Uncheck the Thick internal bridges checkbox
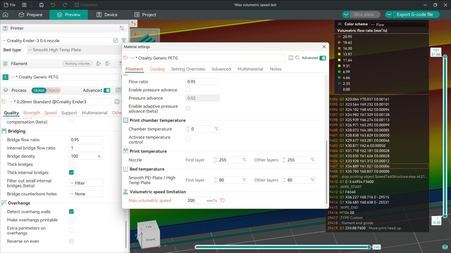Viewport: 451px width, 253px height. [x=71, y=173]
